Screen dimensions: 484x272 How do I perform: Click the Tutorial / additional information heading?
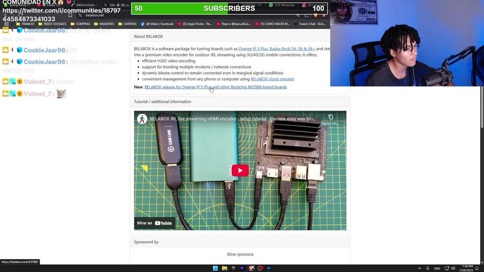[x=162, y=102]
